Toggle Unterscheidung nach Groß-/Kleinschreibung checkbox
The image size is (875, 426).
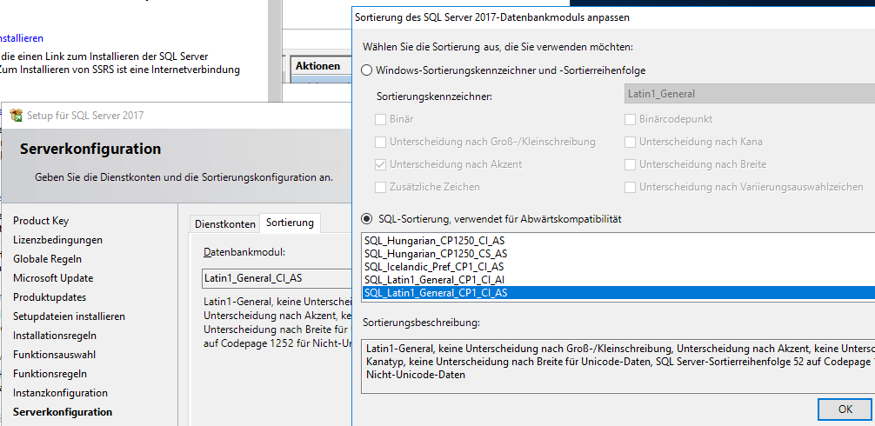click(380, 142)
